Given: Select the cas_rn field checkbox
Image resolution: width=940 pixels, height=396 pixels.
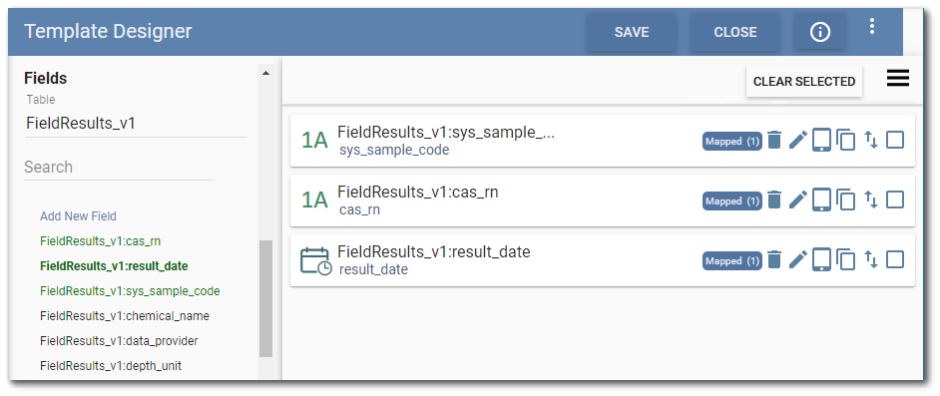Looking at the screenshot, I should (x=895, y=199).
